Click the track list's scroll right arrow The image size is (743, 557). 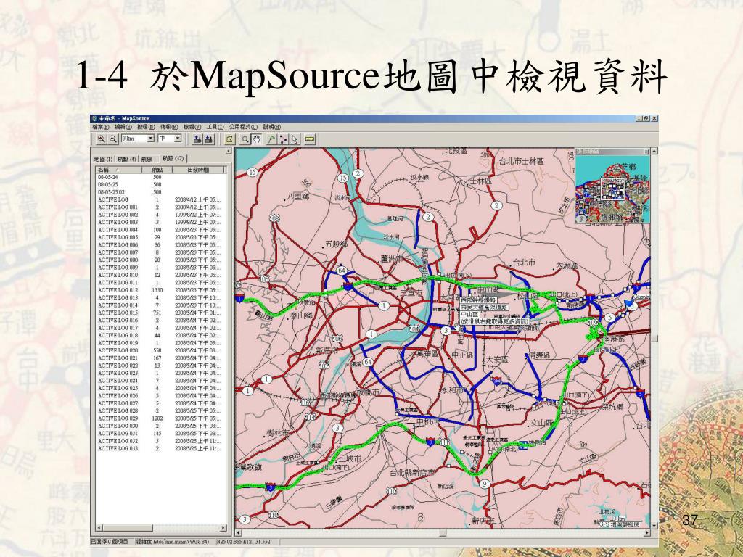click(223, 528)
